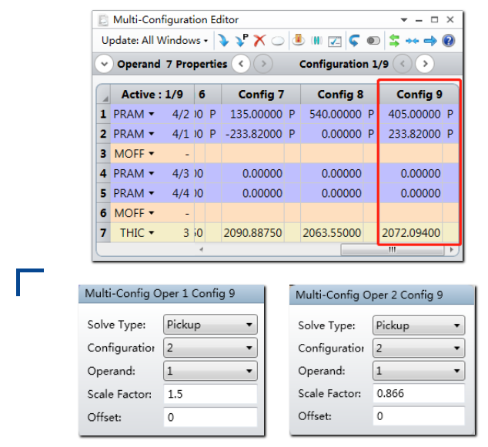The height and width of the screenshot is (447, 488).
Task: Click the insert configuration with pickups icon
Action: coord(241,41)
